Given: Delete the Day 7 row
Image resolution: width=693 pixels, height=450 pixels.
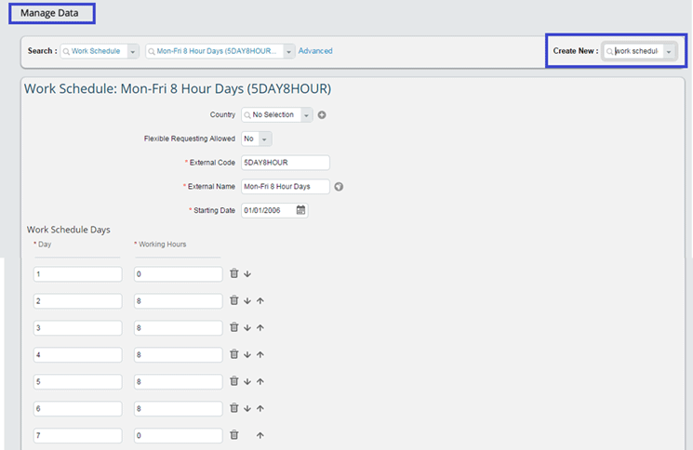Looking at the screenshot, I should point(234,435).
